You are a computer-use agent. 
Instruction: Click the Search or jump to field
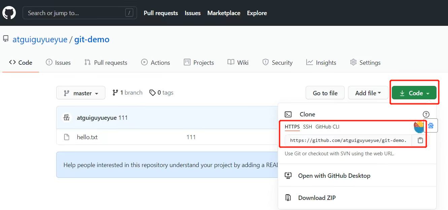coord(80,13)
